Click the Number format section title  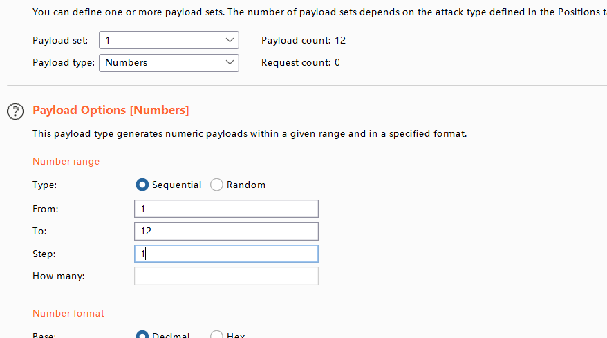click(68, 313)
